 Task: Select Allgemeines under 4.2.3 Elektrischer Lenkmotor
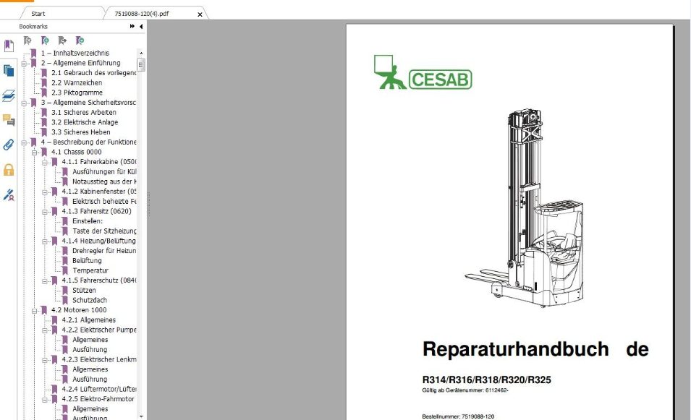click(x=90, y=369)
